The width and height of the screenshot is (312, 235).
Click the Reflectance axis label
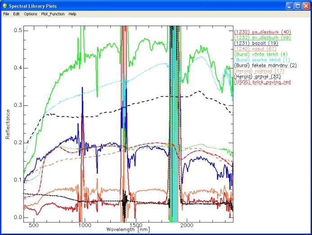[x=8, y=124]
